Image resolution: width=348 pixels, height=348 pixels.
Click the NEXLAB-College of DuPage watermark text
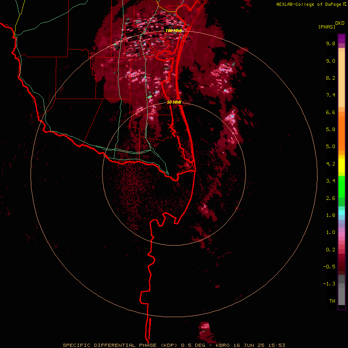pos(309,4)
